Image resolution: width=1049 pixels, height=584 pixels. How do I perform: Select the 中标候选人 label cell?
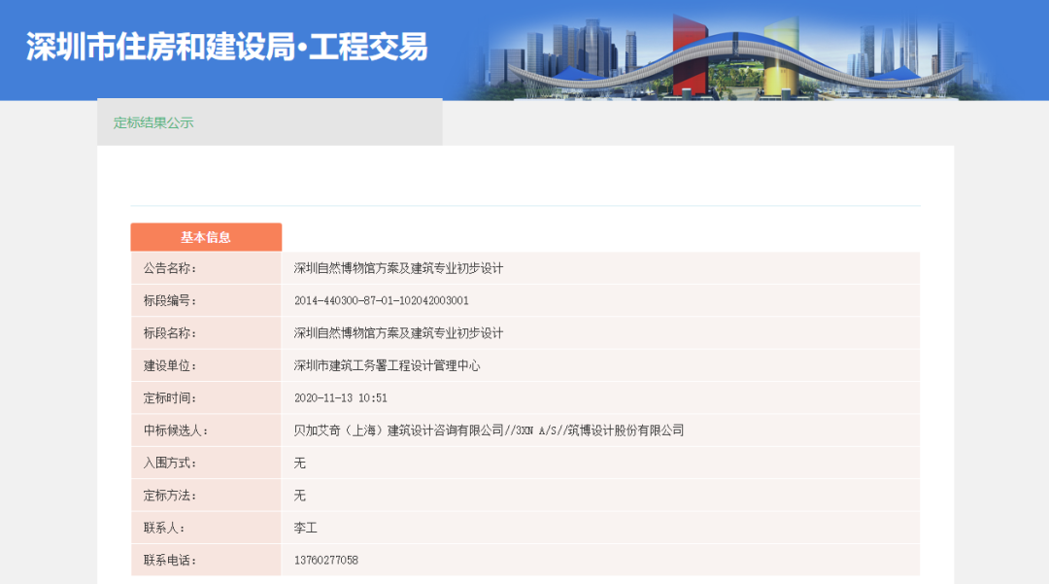(176, 430)
